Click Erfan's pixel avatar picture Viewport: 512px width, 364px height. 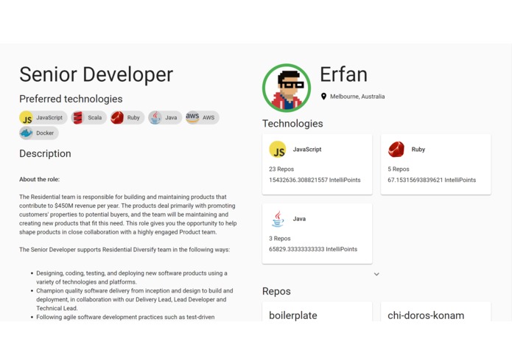pos(287,88)
